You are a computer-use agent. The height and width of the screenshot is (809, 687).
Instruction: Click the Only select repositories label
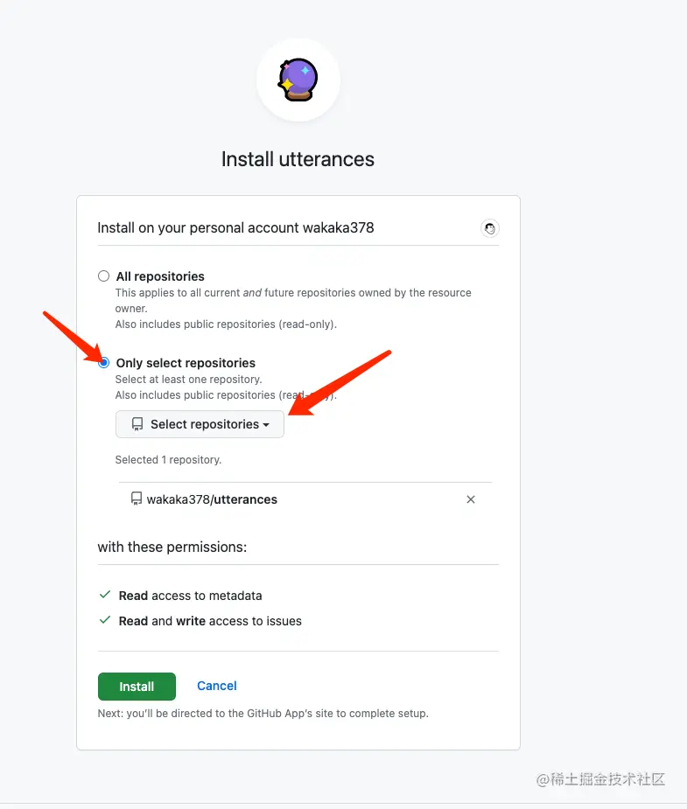pos(186,363)
